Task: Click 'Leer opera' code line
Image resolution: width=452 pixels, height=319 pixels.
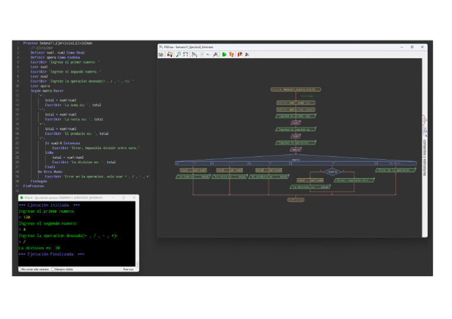Action: 40,86
